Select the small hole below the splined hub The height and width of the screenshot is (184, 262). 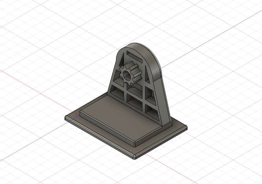tap(133, 86)
